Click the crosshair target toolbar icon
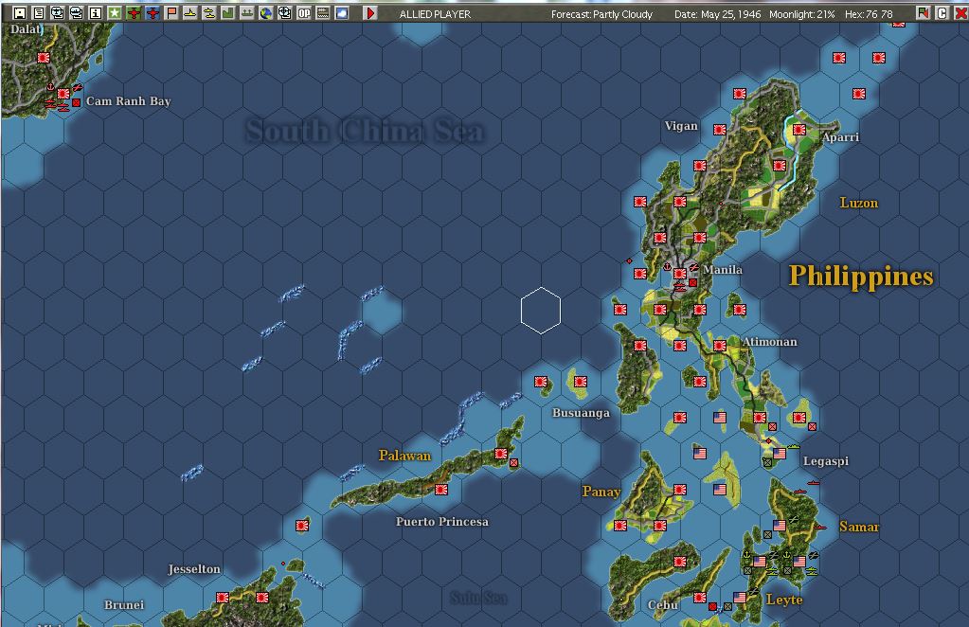 tap(285, 13)
